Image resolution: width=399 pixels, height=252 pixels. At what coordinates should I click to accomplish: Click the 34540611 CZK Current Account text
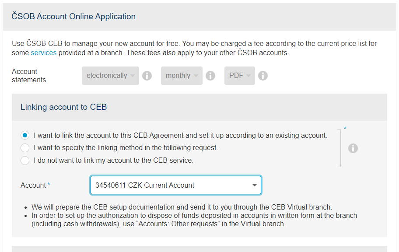[145, 185]
